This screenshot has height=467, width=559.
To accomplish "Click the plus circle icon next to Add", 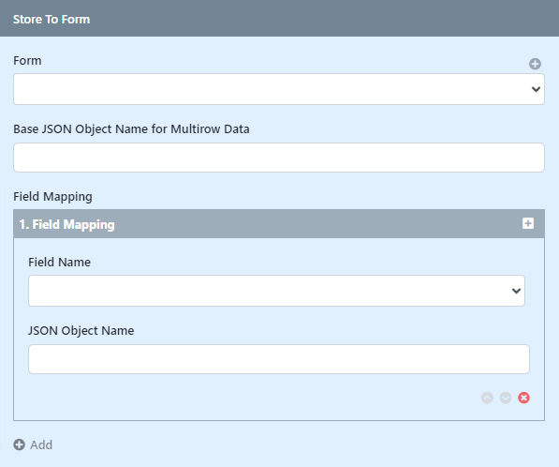I will tap(20, 444).
